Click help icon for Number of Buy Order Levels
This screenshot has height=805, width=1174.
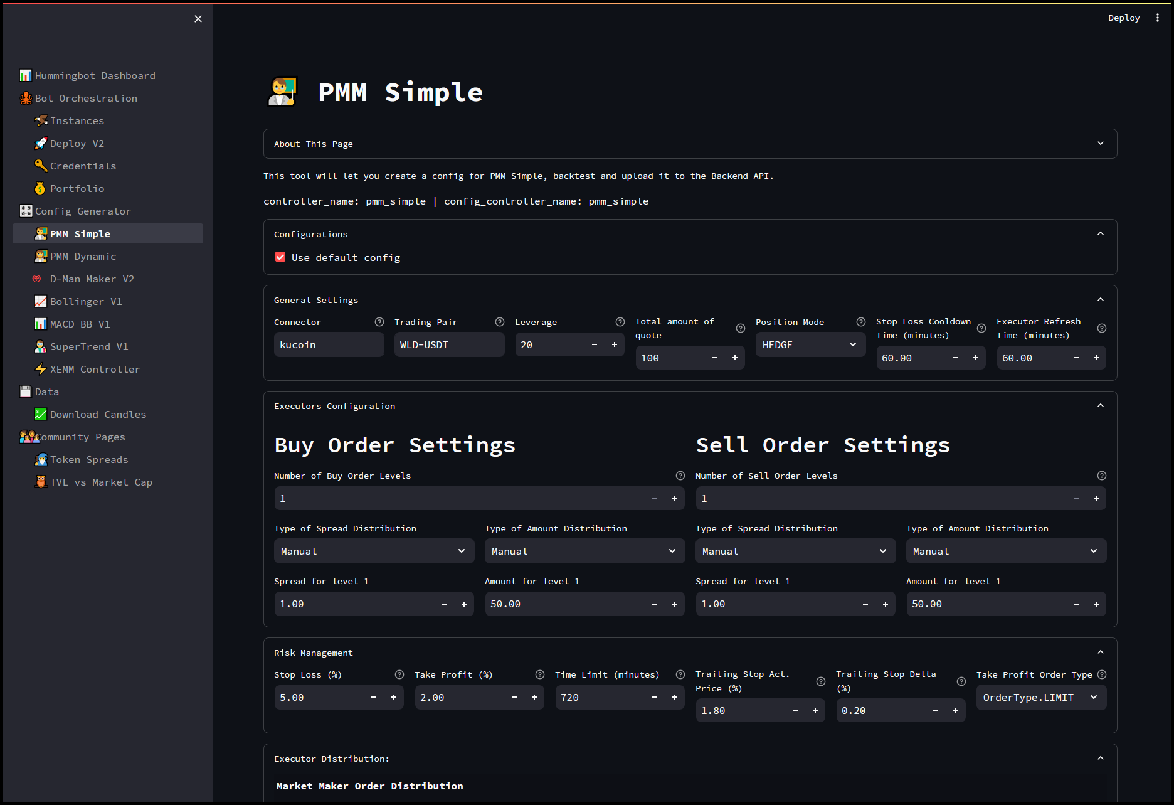[x=680, y=476]
